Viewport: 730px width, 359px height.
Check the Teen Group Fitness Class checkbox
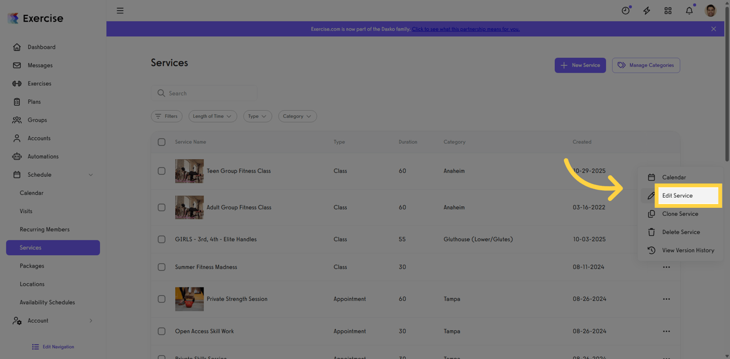point(161,171)
